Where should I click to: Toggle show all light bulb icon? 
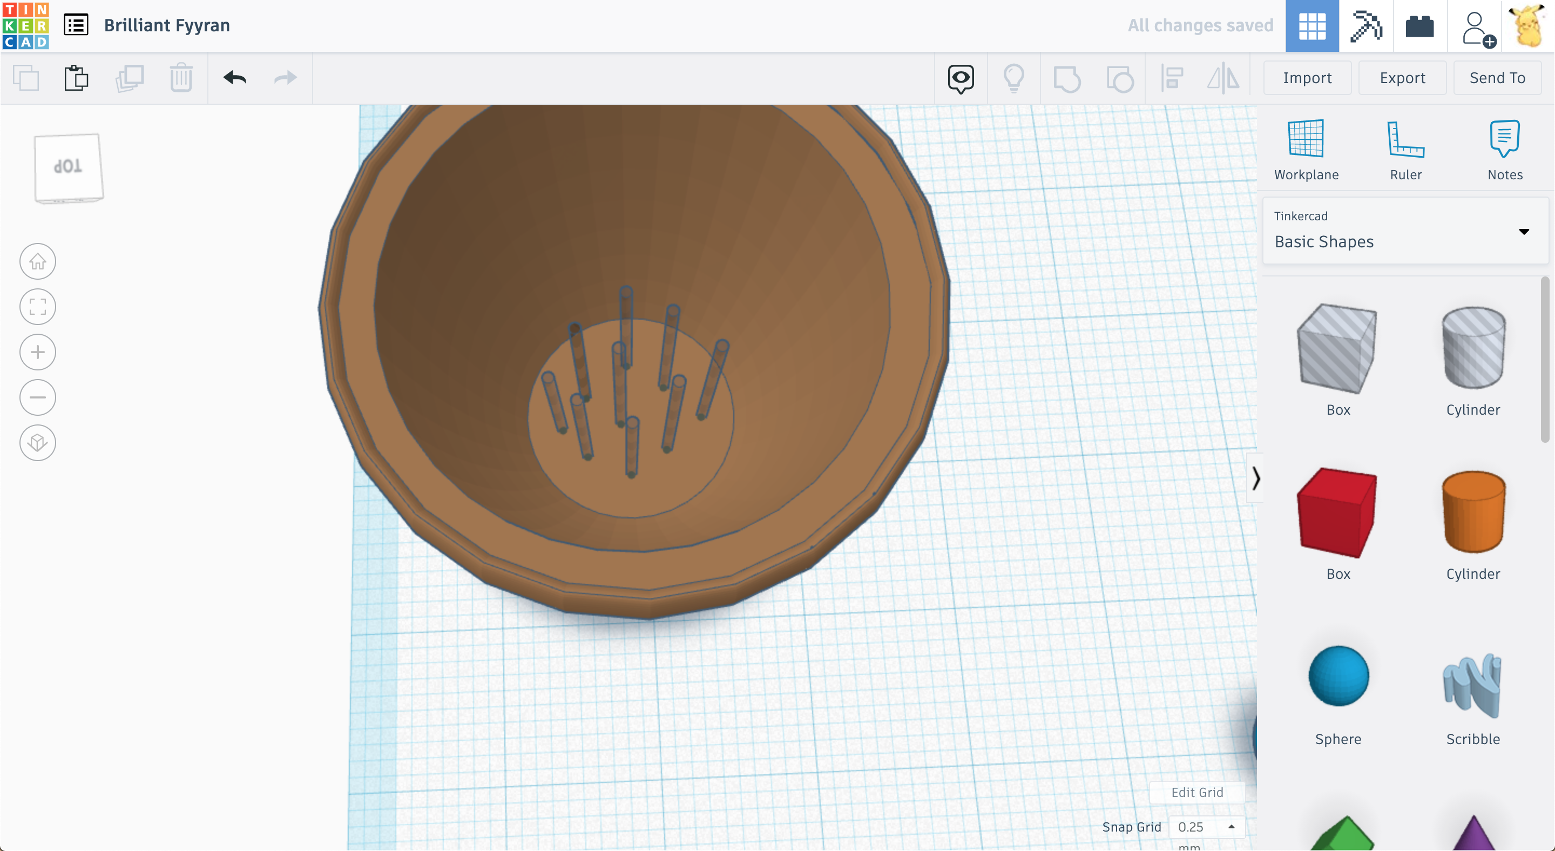click(1013, 78)
